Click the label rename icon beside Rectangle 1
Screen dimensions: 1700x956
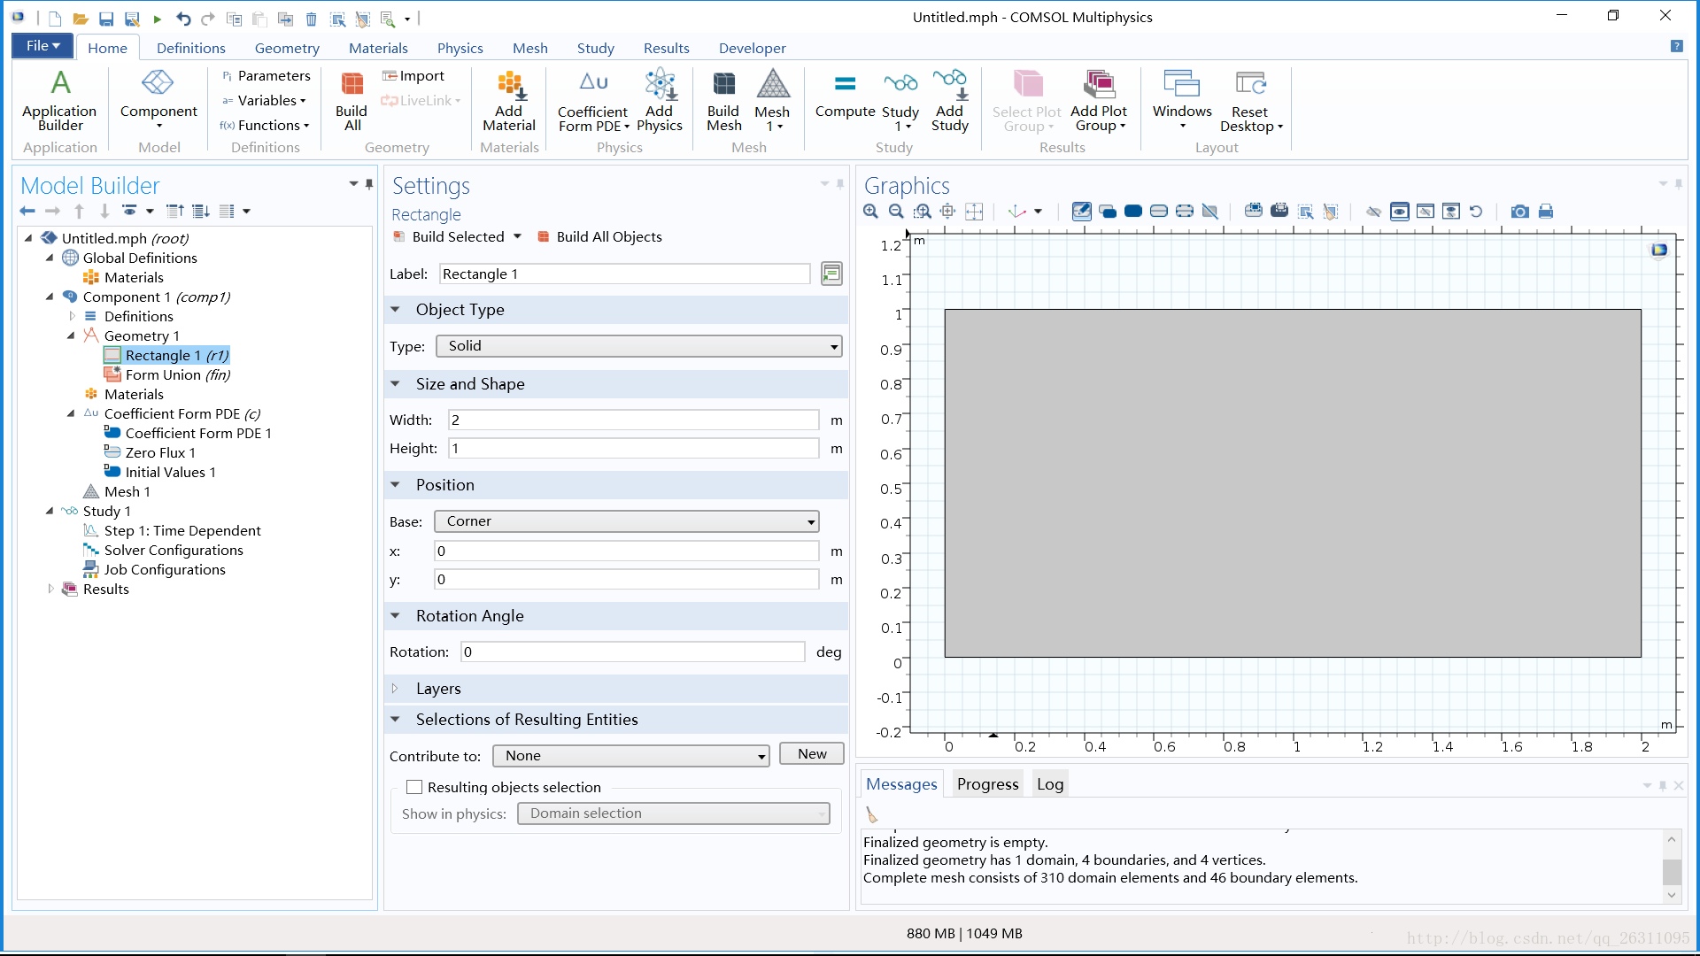pos(831,274)
